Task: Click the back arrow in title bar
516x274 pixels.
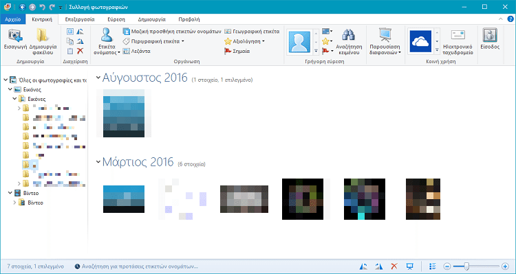Action: (x=23, y=7)
